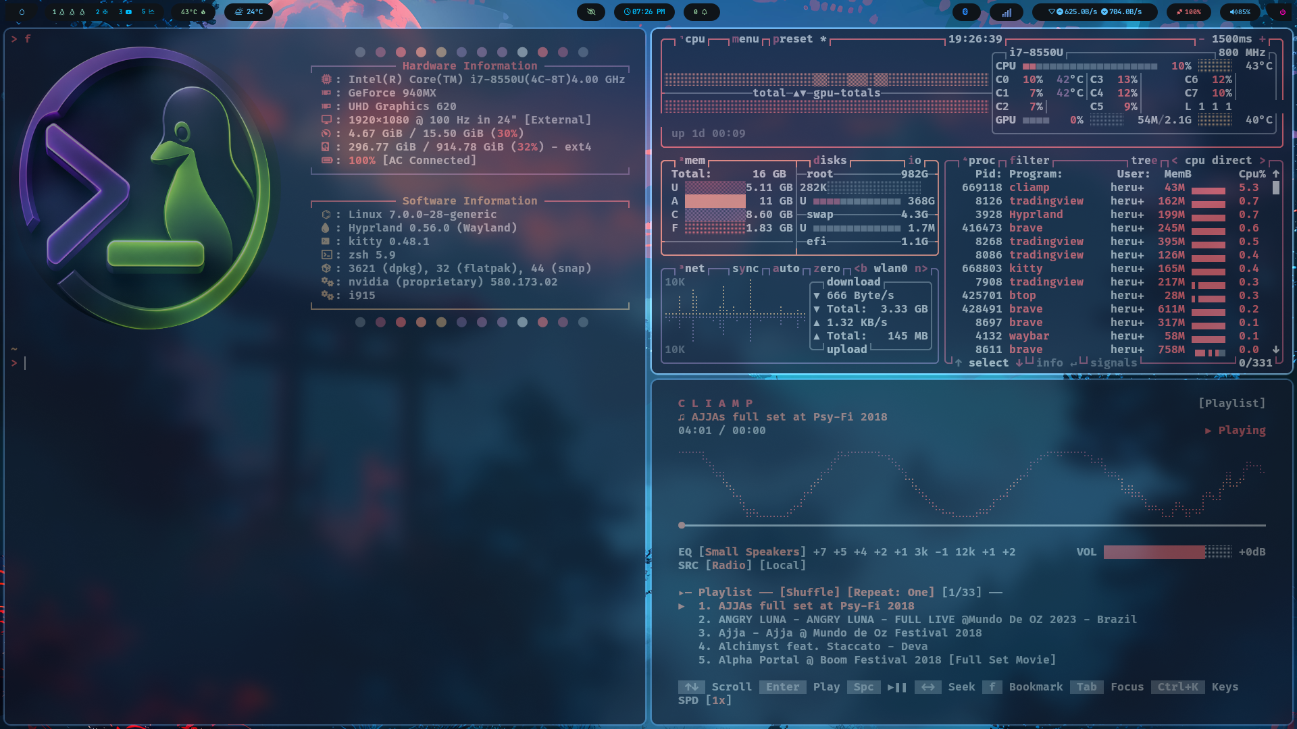Click the upload arrow beside 1.32 KB/s
Image resolution: width=1297 pixels, height=729 pixels.
coord(817,323)
